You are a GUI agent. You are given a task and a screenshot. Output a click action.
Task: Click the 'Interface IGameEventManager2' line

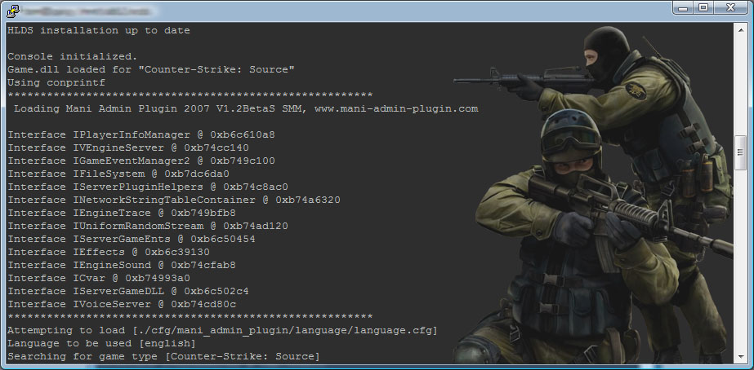click(x=141, y=161)
